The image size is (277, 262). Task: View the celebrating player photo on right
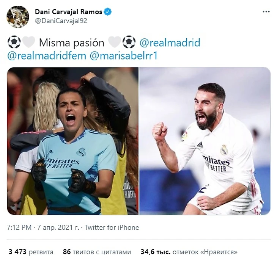205,141
